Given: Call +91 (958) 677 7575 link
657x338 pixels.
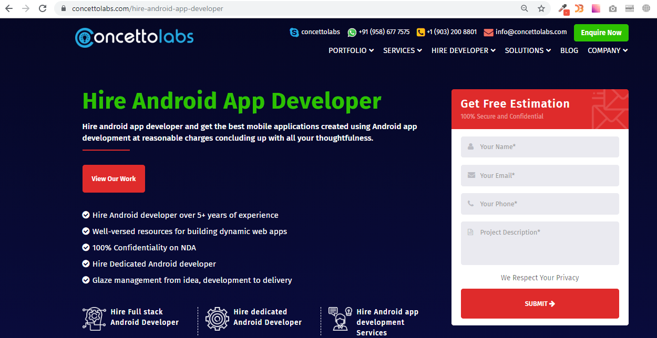Looking at the screenshot, I should coord(384,32).
